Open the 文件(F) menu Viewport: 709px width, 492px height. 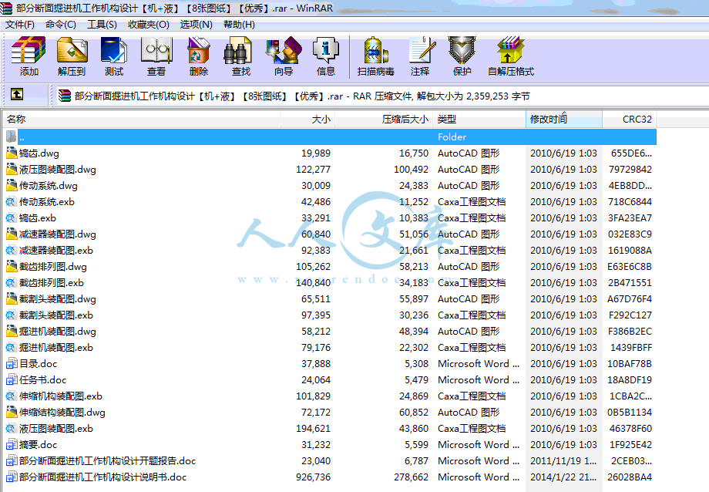(20, 25)
